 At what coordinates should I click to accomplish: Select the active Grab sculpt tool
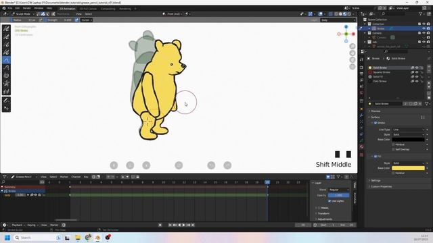pos(6,60)
